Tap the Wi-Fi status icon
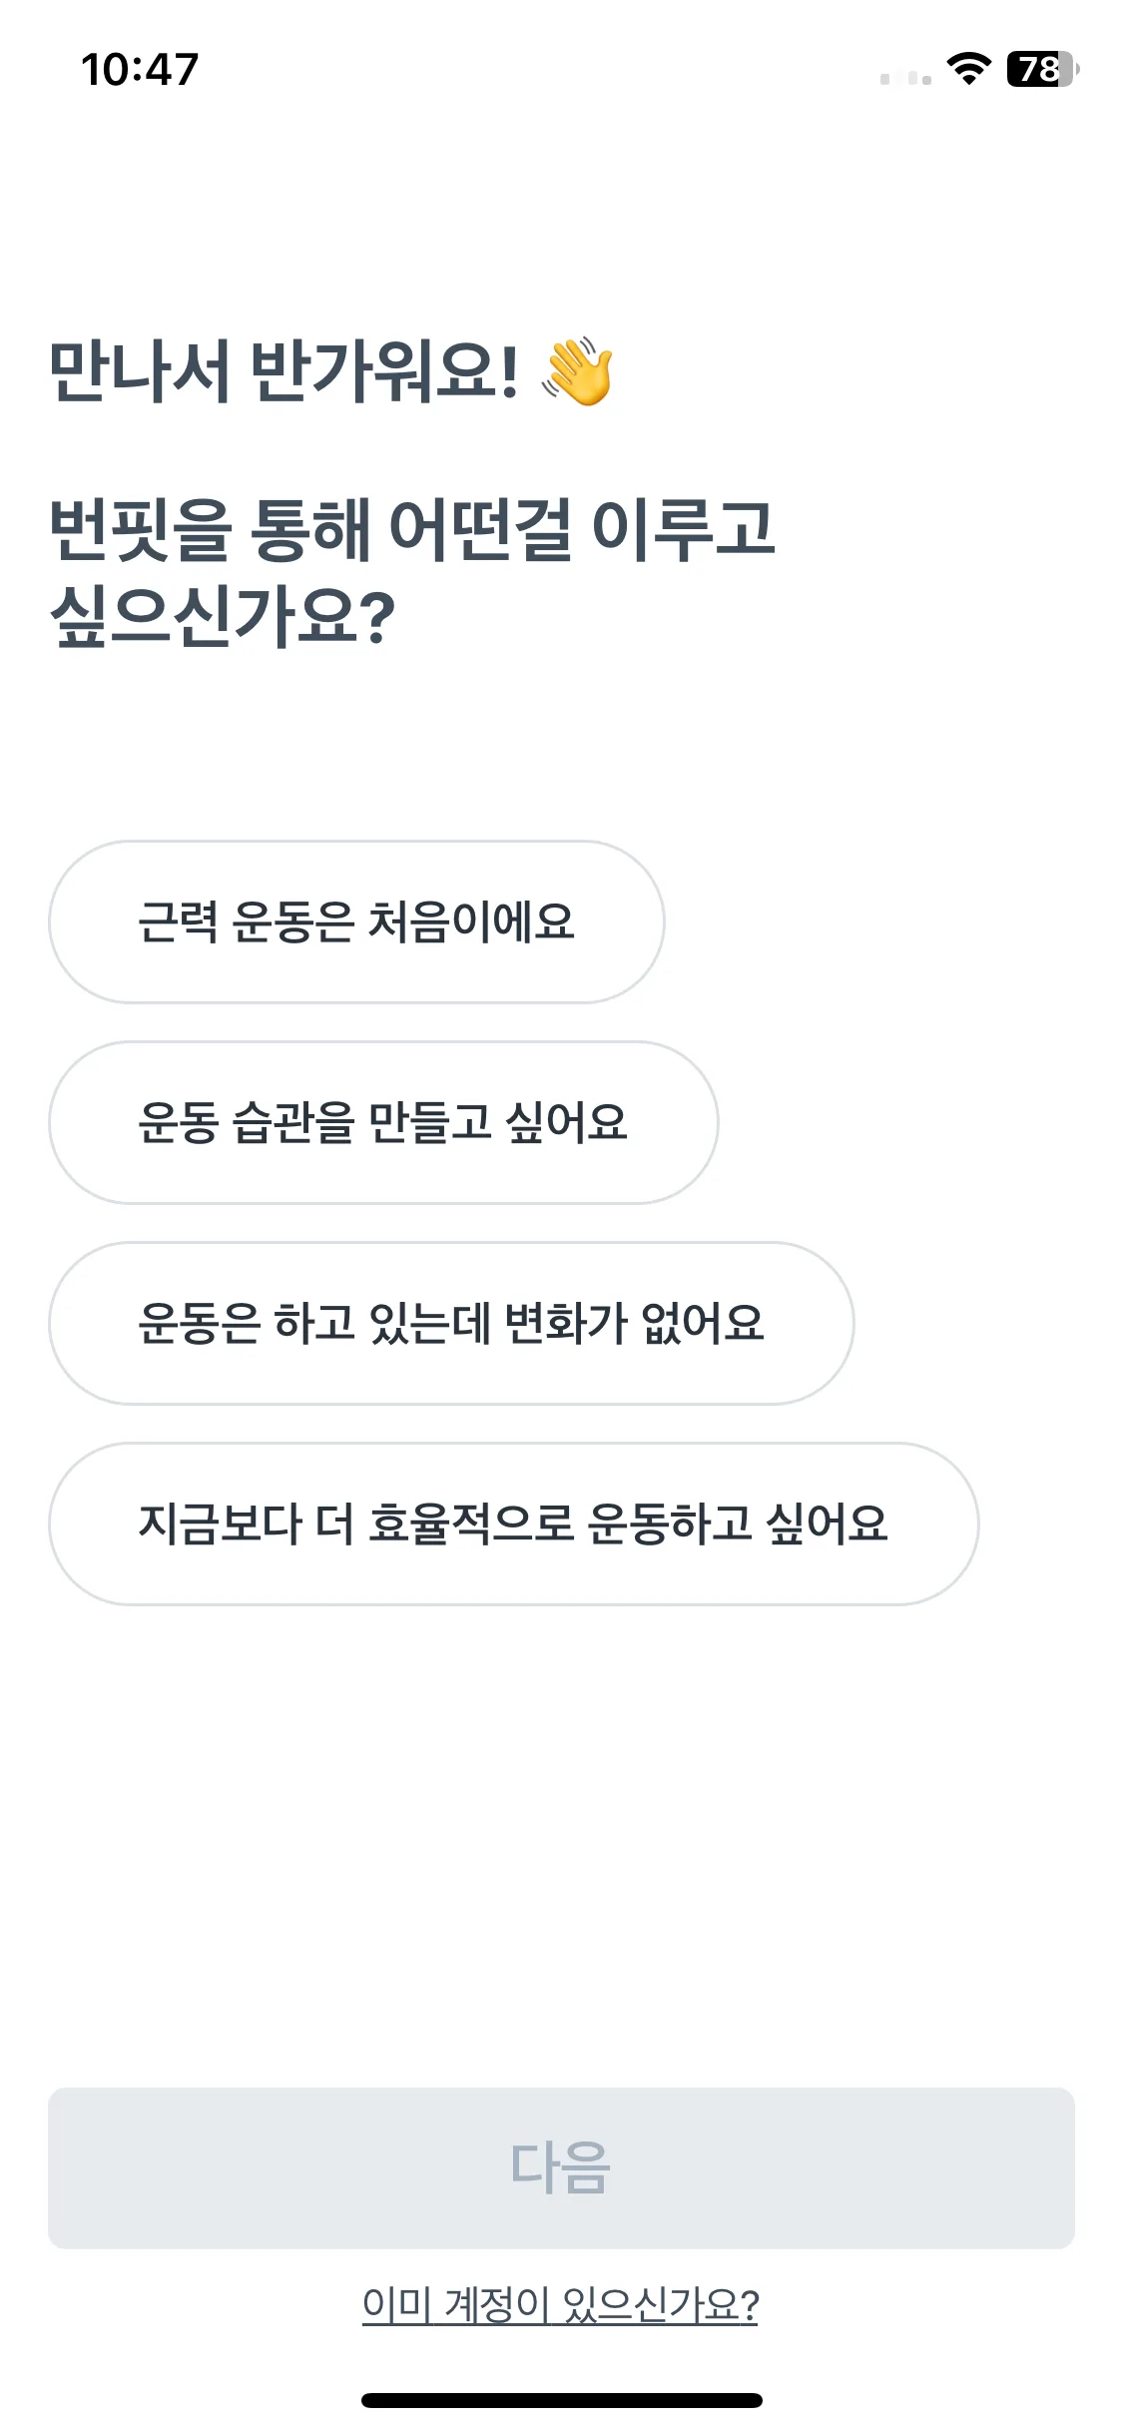The height and width of the screenshot is (2432, 1123). [968, 69]
